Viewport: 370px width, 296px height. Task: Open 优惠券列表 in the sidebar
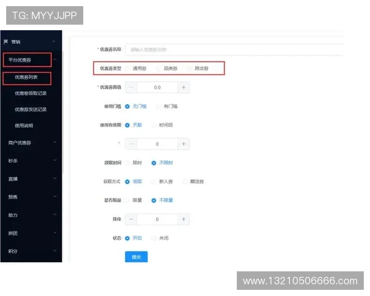pyautogui.click(x=26, y=77)
